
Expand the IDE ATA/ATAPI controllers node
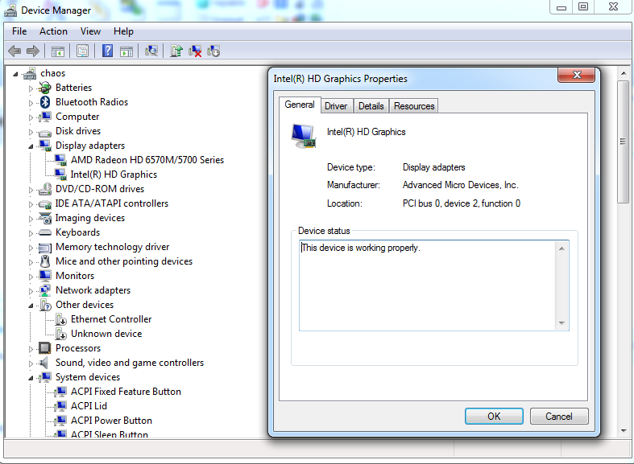31,204
